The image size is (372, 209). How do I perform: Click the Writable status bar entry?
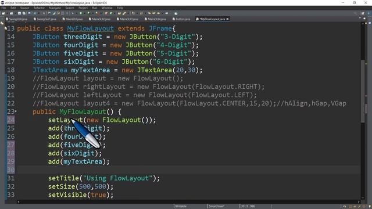(181, 206)
